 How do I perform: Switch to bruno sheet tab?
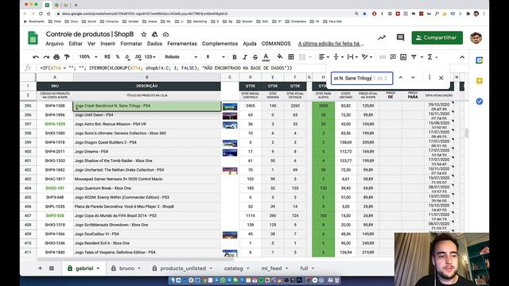pyautogui.click(x=126, y=269)
